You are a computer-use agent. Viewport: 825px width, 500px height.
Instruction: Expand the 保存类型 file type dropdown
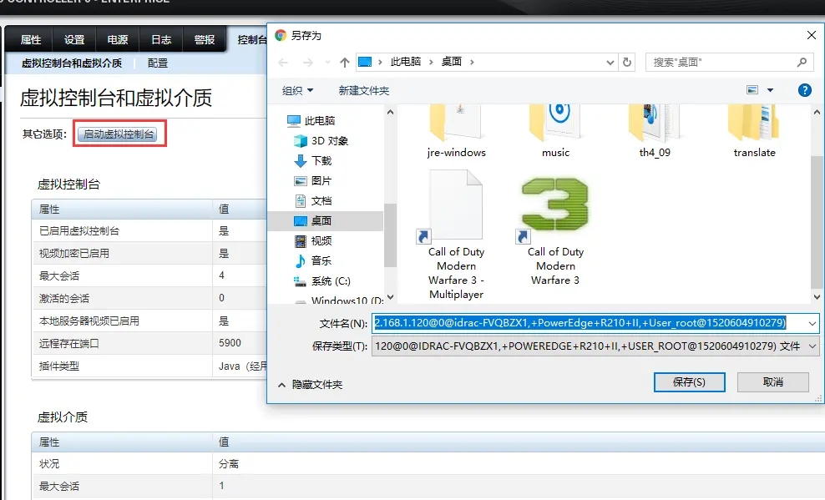coord(812,346)
